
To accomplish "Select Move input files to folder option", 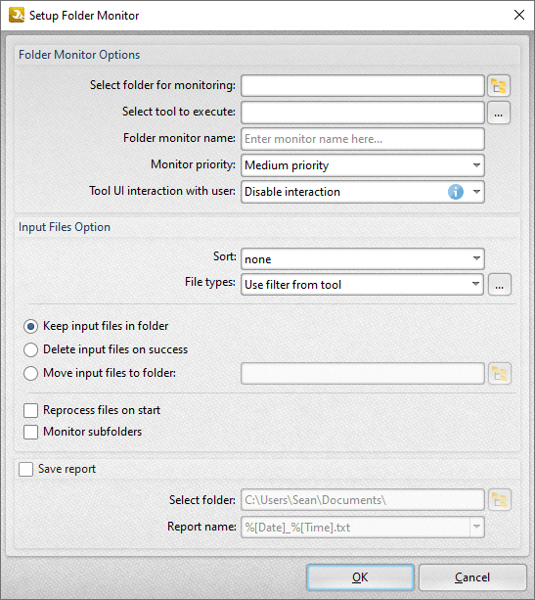I will (x=100, y=373).
